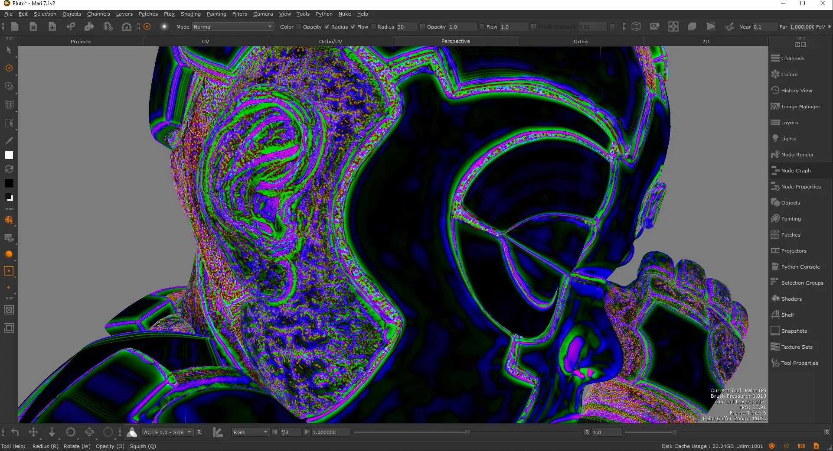
Task: Switch to the UV view tab
Action: (206, 42)
